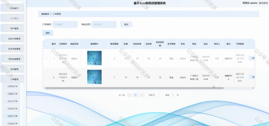Viewport: 269px width, 126px height.
Task: Click the 共 2 条 total count text
Action: pos(122,95)
